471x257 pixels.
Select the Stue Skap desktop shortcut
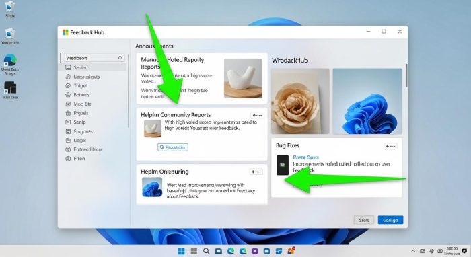[x=10, y=90]
